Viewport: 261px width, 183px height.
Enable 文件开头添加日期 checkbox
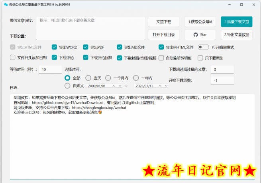pos(13,58)
